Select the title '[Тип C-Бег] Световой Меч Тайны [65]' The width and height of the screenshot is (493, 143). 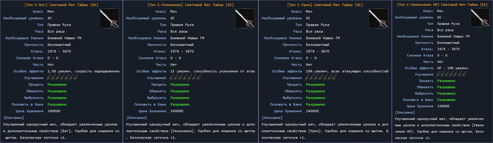pos(61,5)
